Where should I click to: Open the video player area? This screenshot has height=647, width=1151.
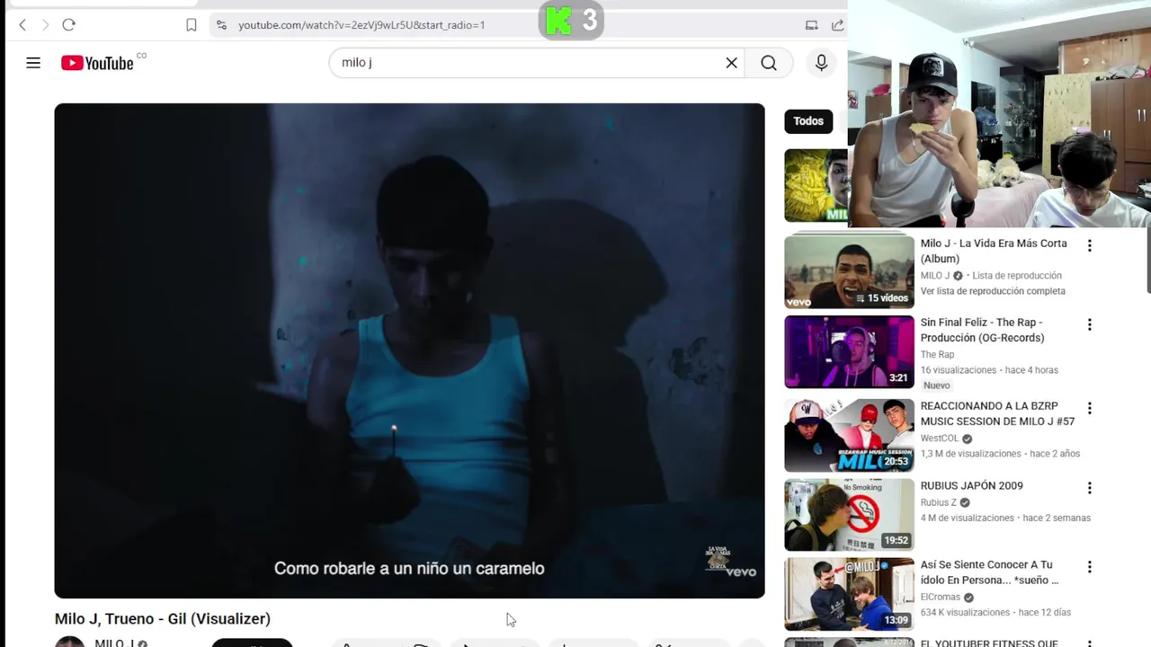pyautogui.click(x=409, y=350)
